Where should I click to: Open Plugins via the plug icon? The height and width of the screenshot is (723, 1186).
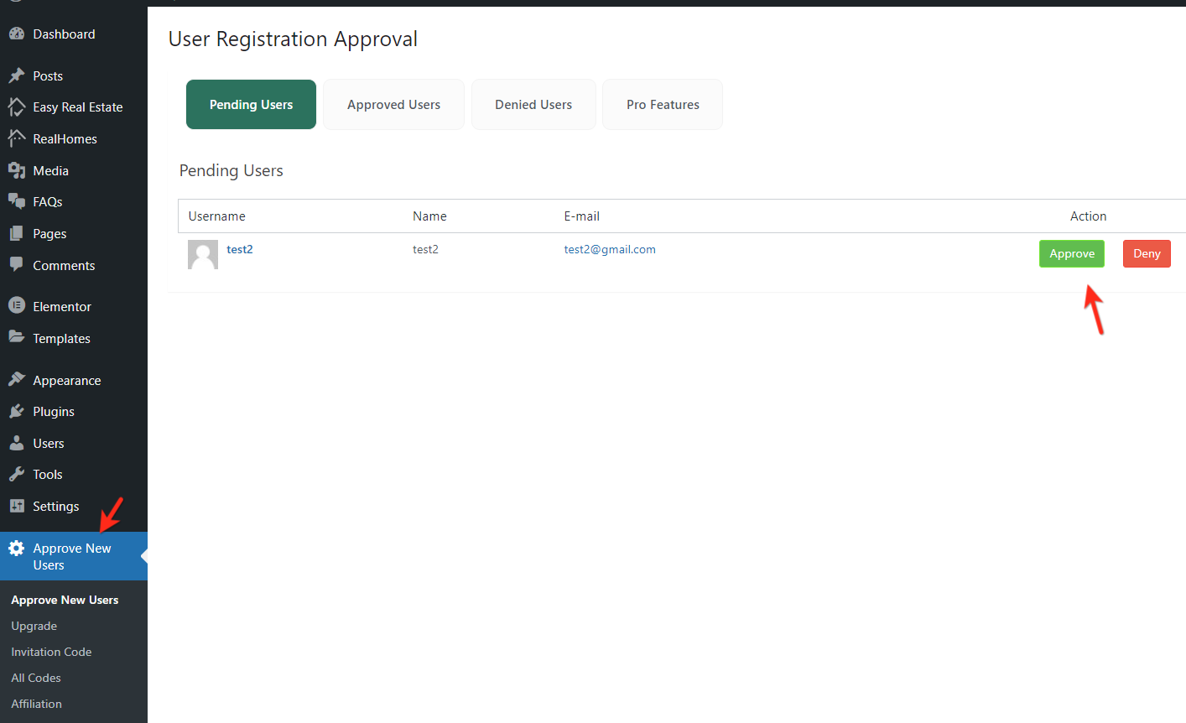click(x=18, y=411)
